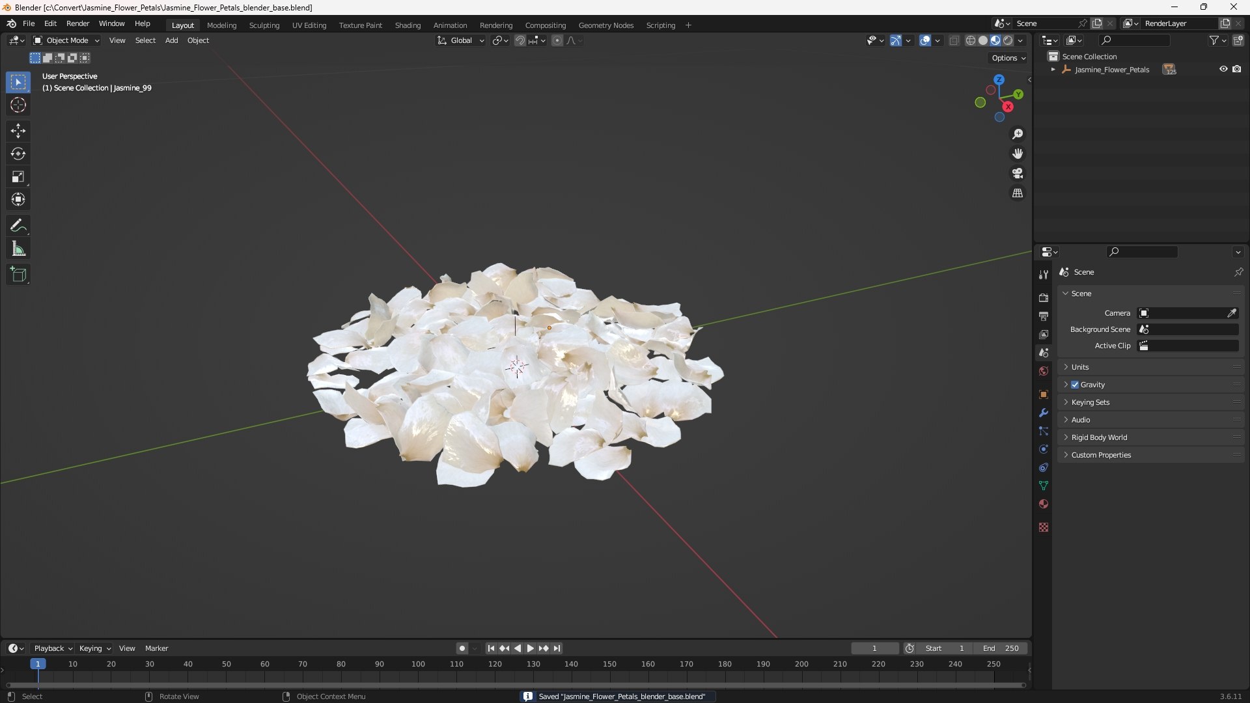Open the World properties tab
This screenshot has width=1250, height=703.
tap(1044, 371)
